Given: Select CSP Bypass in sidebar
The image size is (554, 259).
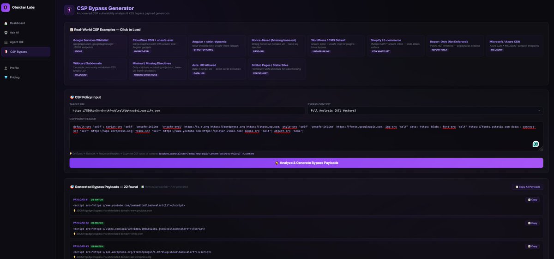Looking at the screenshot, I should (x=26, y=52).
